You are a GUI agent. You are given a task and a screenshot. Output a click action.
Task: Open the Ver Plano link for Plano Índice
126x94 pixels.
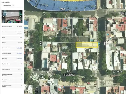point(18,59)
